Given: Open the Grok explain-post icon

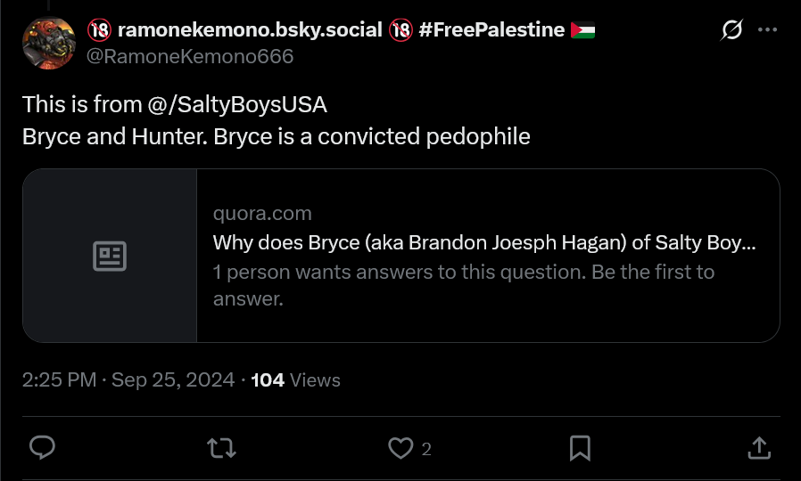Looking at the screenshot, I should [x=731, y=31].
